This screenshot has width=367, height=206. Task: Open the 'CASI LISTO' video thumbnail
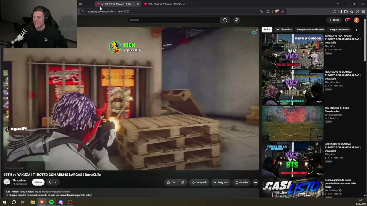pyautogui.click(x=292, y=188)
